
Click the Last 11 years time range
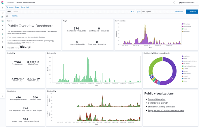coord(147,12)
